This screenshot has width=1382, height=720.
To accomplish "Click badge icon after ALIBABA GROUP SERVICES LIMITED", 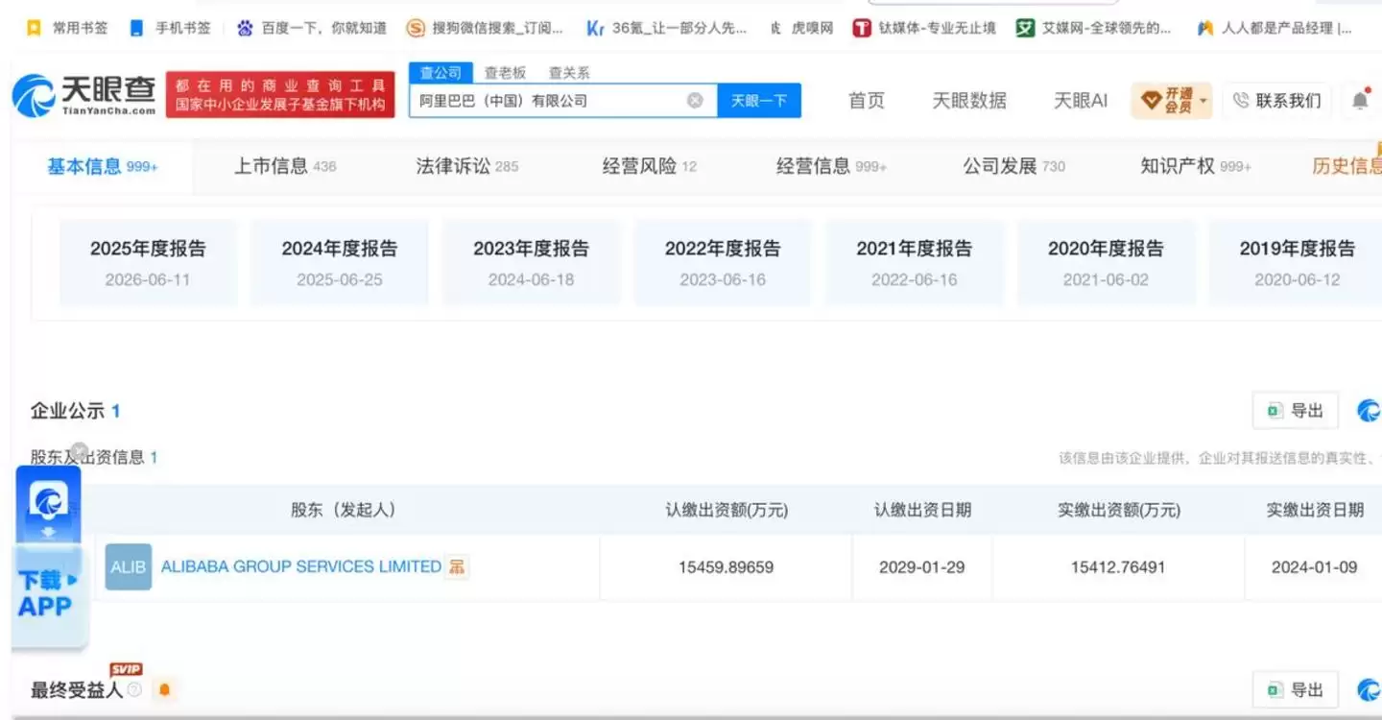I will [458, 567].
